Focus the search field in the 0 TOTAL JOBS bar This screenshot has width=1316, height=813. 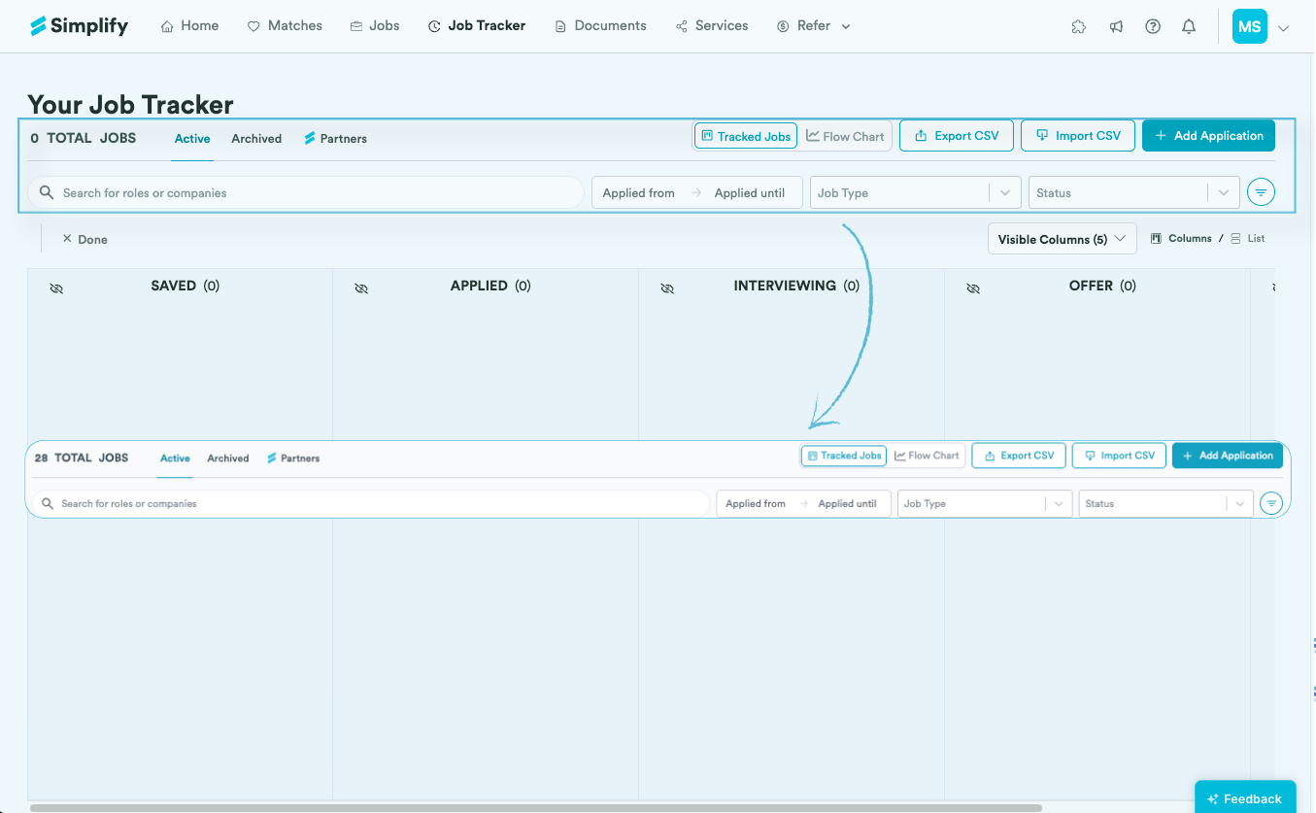tap(306, 192)
